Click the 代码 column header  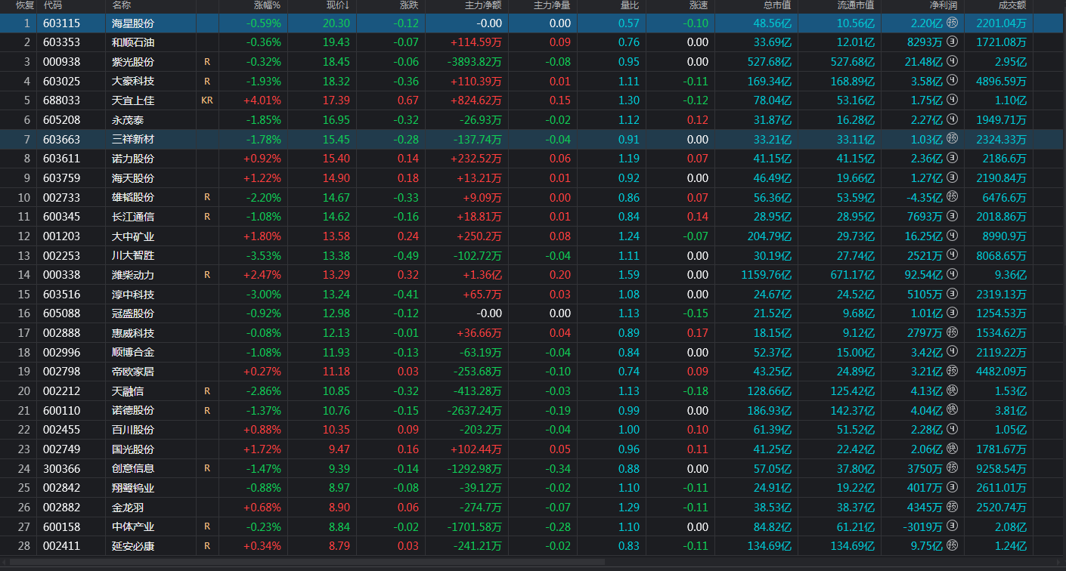pyautogui.click(x=53, y=5)
